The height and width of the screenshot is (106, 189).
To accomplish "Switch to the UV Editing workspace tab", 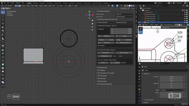I will pyautogui.click(x=50, y=3).
